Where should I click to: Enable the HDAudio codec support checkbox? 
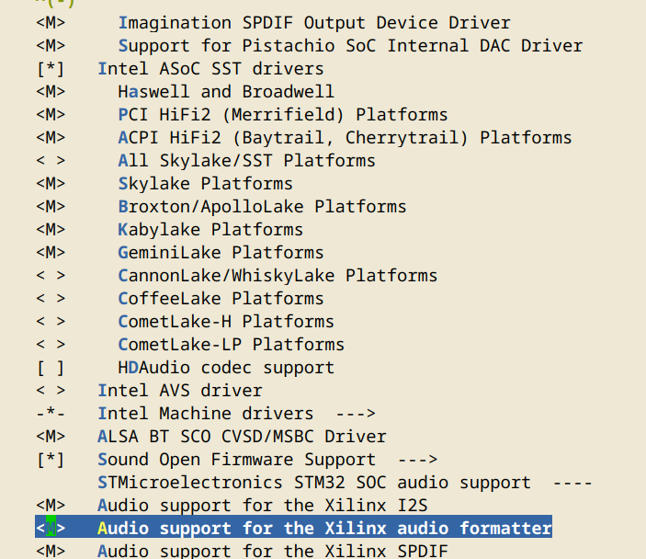pos(51,368)
